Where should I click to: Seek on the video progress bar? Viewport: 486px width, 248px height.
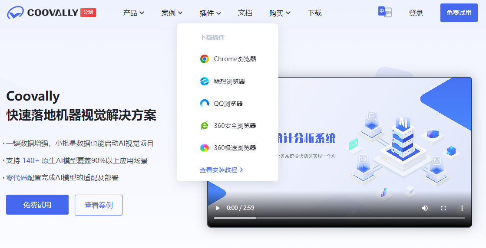[339, 218]
